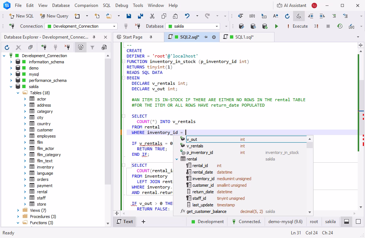Open the File menu
365x238 pixels.
tap(18, 5)
